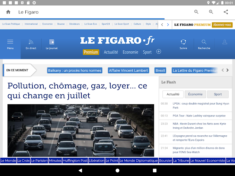The width and height of the screenshot is (235, 176).
Task: Switch Le Flash to the Sport tab
Action: [218, 94]
